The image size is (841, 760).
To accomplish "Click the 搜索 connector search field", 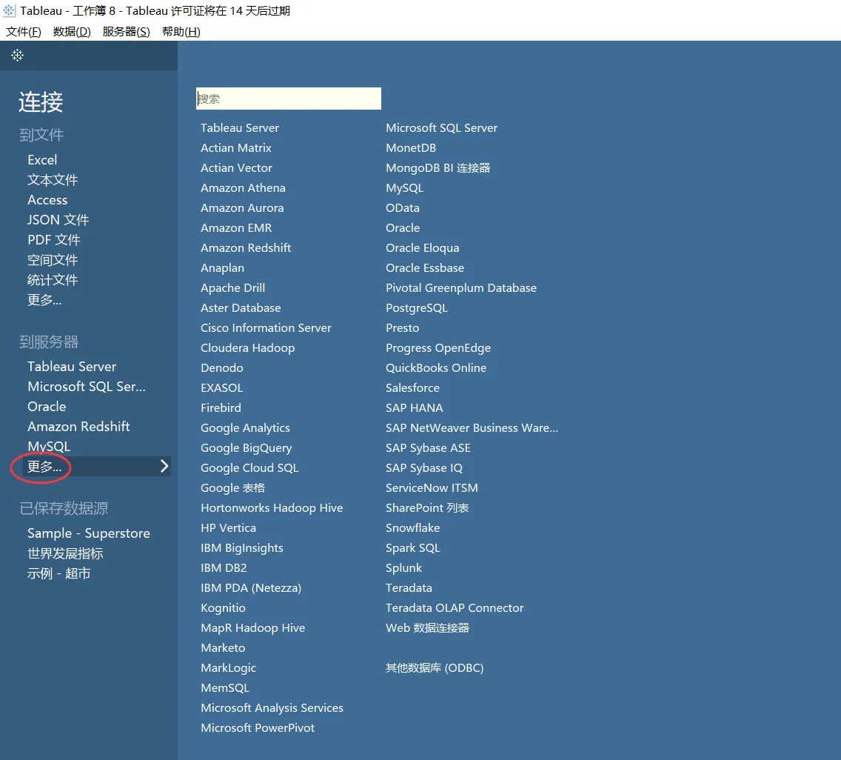I will [x=289, y=99].
